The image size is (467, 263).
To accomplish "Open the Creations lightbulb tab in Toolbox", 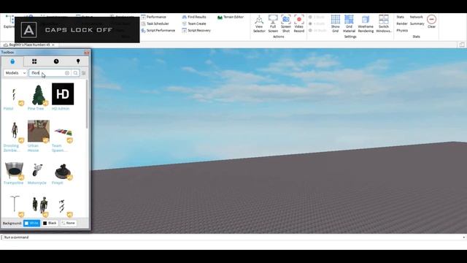I will [x=78, y=61].
